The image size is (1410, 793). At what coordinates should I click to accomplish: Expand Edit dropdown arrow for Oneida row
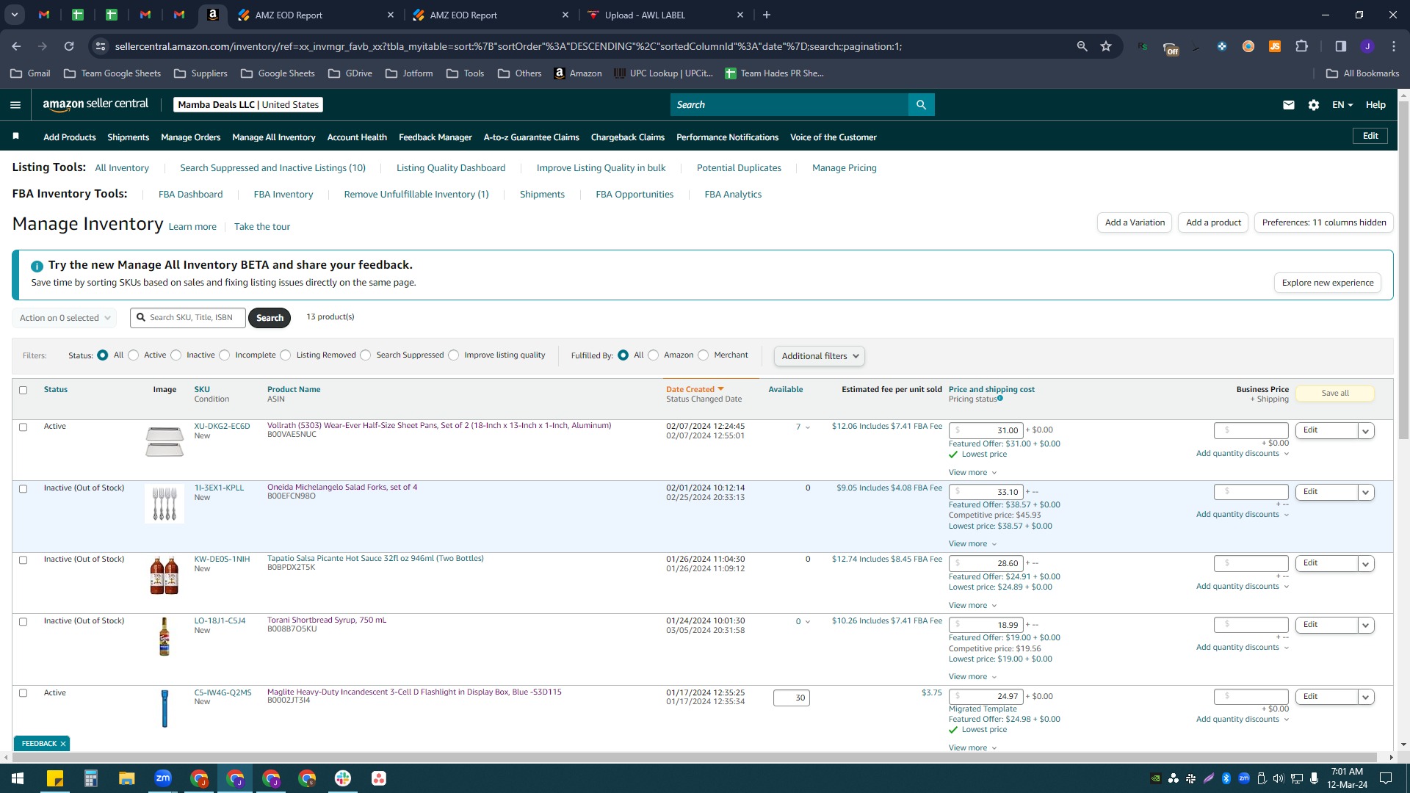(1366, 493)
